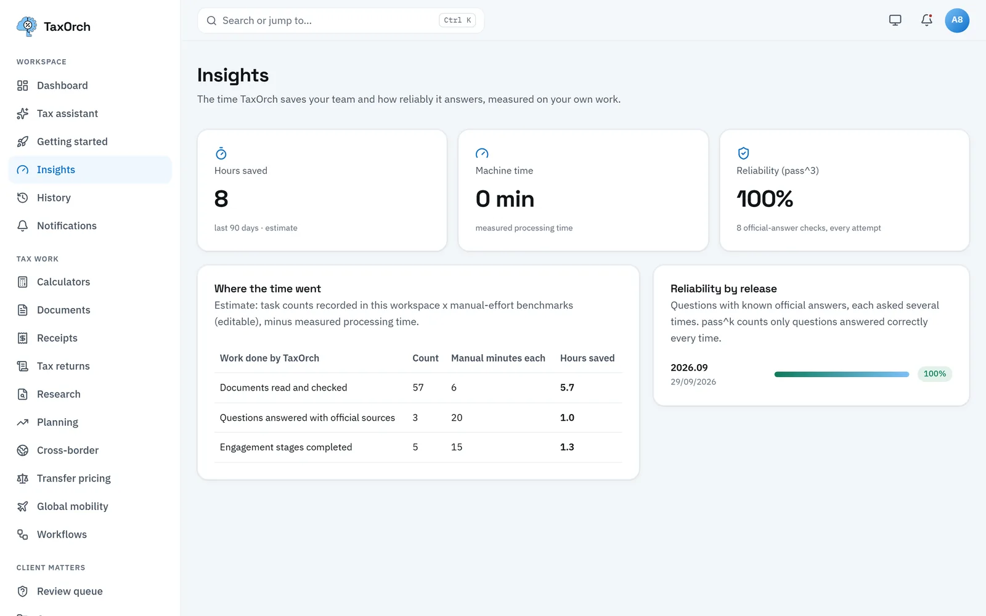Click the History clock icon

tap(23, 198)
